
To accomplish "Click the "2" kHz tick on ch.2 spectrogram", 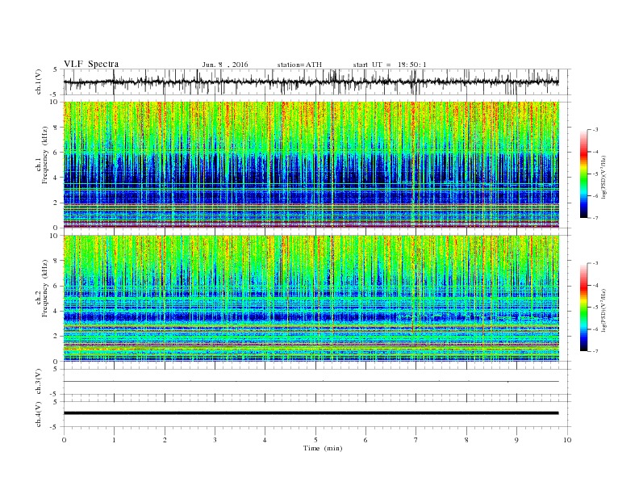I will click(56, 337).
